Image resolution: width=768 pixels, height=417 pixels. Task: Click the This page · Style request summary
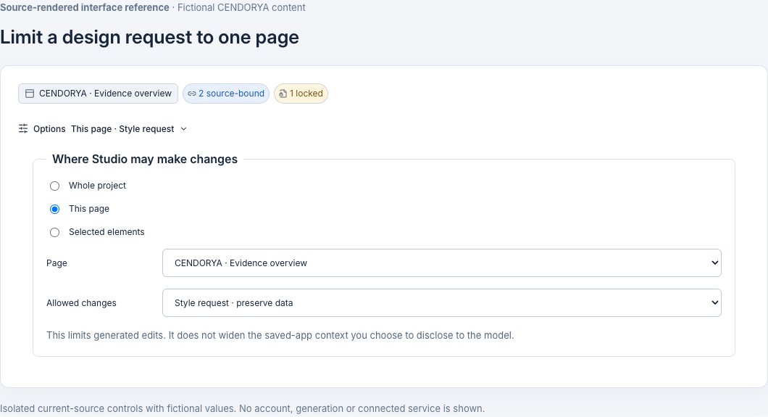tap(122, 129)
